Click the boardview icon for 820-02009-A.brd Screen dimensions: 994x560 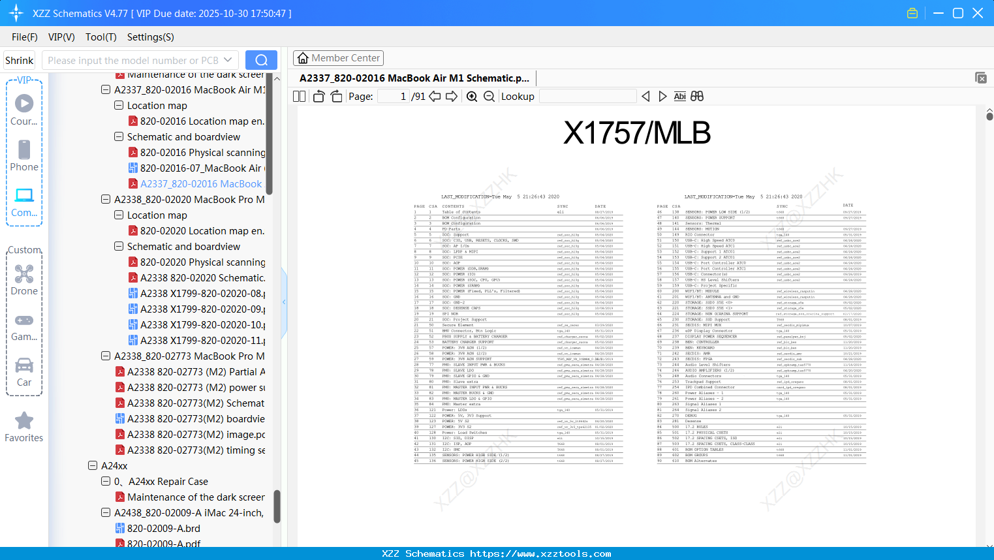(120, 529)
